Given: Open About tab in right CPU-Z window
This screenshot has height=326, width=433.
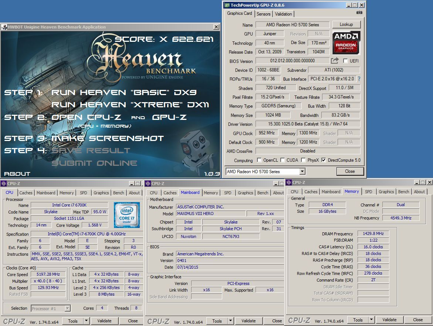Looking at the screenshot, I should coord(419,192).
